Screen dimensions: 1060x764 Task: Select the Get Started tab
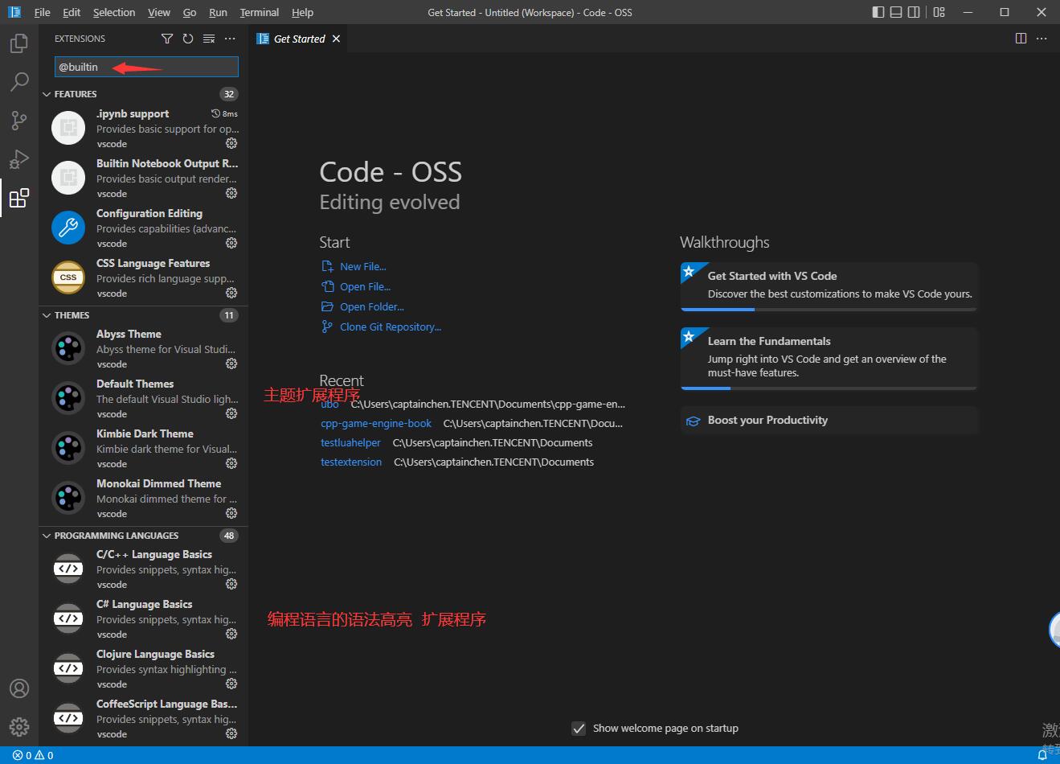299,39
